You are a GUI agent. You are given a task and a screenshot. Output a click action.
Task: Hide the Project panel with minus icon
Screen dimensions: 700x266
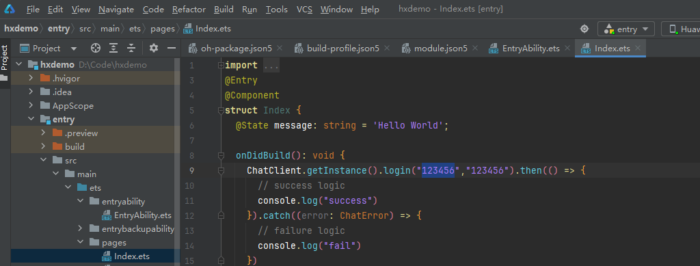172,48
